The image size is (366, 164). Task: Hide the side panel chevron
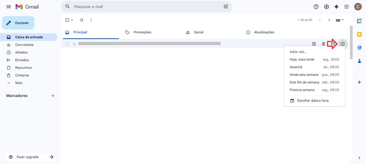point(359,158)
